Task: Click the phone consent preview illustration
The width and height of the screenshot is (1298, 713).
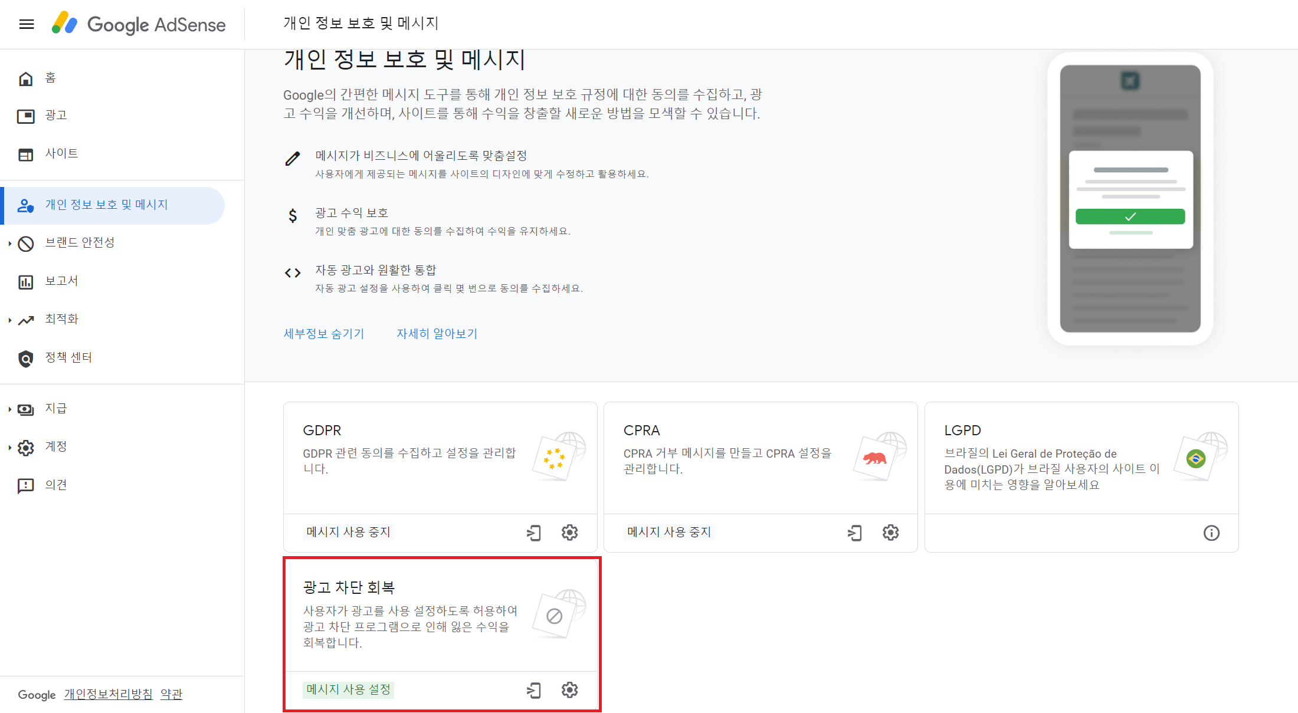Action: [x=1130, y=199]
